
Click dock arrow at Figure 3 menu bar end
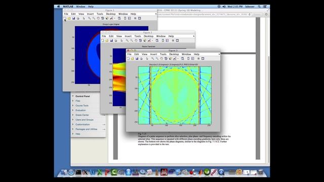[x=219, y=54]
